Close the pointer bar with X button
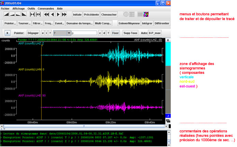 coord(7,33)
